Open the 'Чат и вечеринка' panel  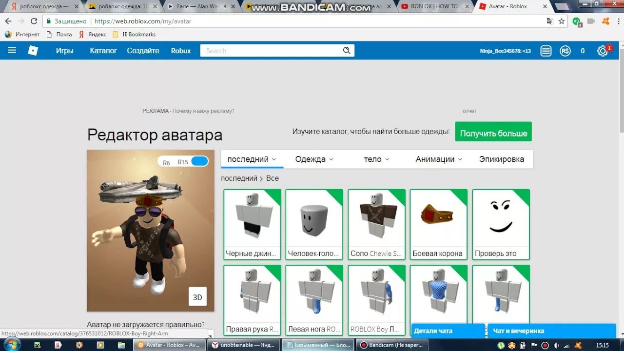pyautogui.click(x=552, y=331)
